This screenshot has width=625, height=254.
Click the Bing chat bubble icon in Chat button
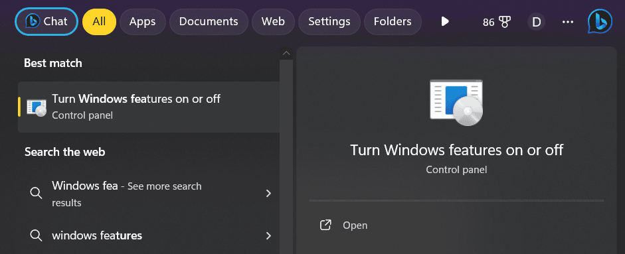(32, 21)
